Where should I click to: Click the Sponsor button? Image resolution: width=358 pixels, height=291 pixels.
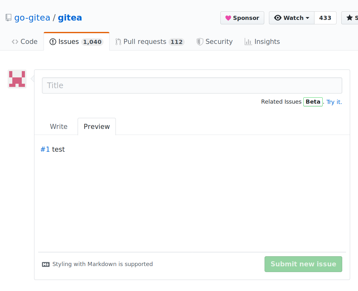[242, 18]
